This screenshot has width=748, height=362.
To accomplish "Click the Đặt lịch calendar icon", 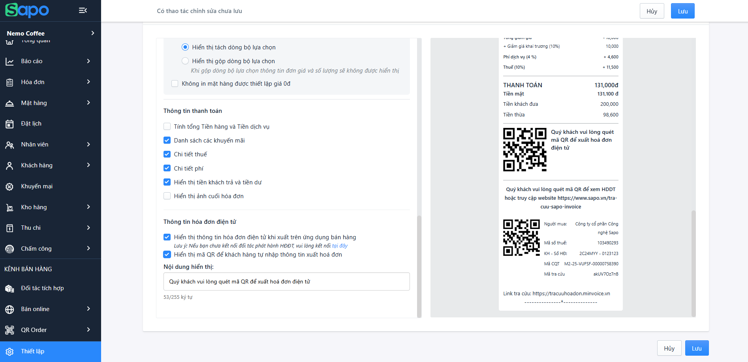I will [9, 124].
